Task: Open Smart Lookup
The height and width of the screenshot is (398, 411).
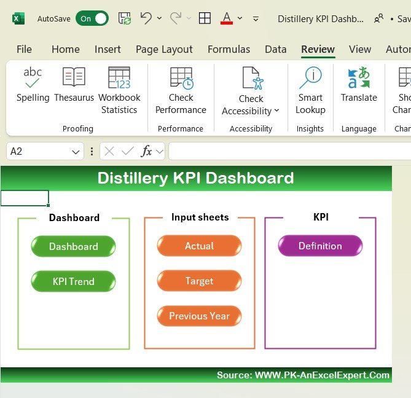Action: pos(311,90)
